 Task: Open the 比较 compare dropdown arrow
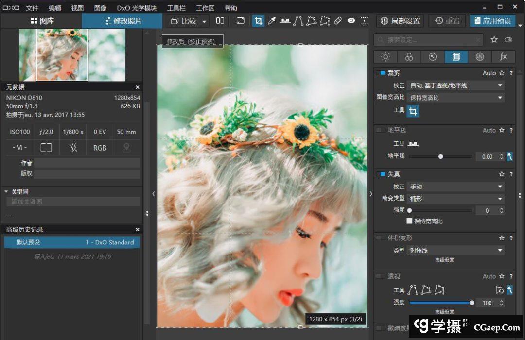204,21
